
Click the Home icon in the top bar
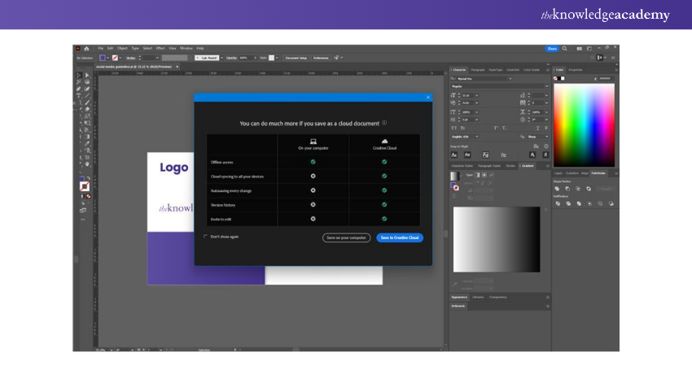(86, 49)
